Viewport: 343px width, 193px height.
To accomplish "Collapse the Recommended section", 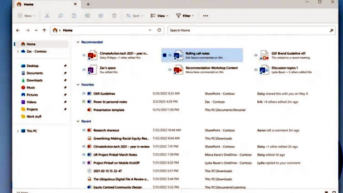I will pyautogui.click(x=78, y=42).
